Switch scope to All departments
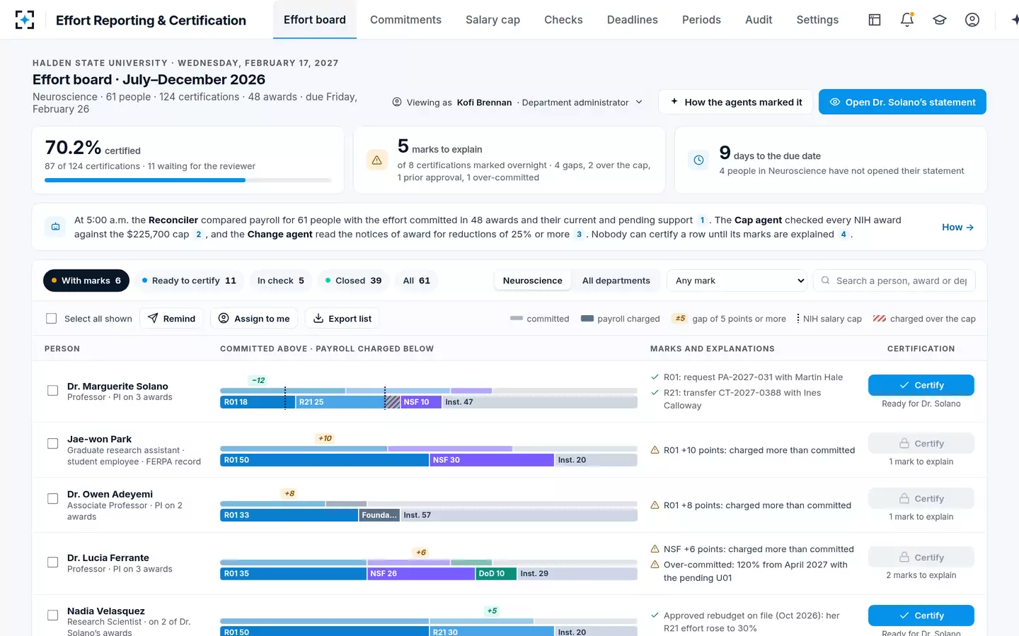The width and height of the screenshot is (1019, 636). (616, 281)
